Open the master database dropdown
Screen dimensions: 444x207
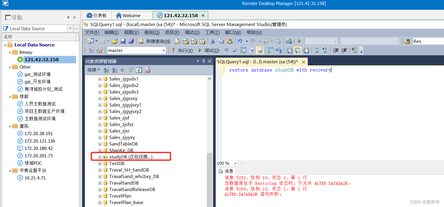click(x=164, y=51)
